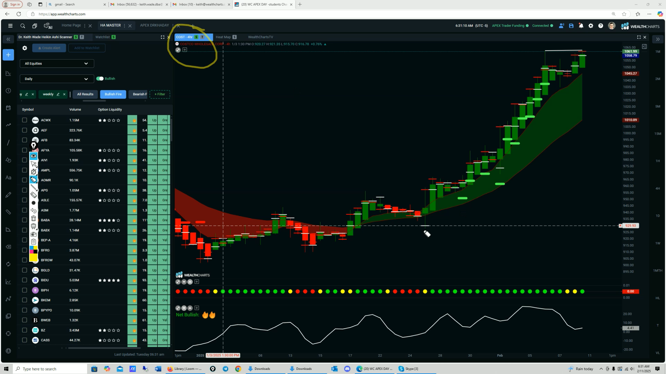The image size is (666, 374).
Task: Click the Add to Watchlist button
Action: click(x=87, y=48)
